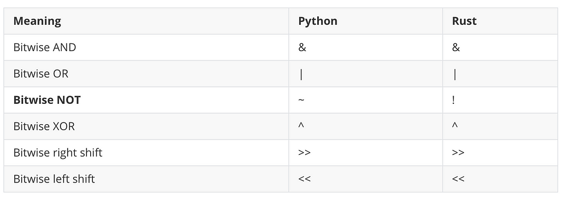Click the Bitwise left shift label
The height and width of the screenshot is (200, 563).
pos(54,179)
